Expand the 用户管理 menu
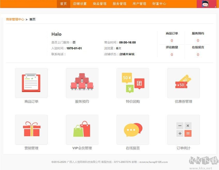 139,4
